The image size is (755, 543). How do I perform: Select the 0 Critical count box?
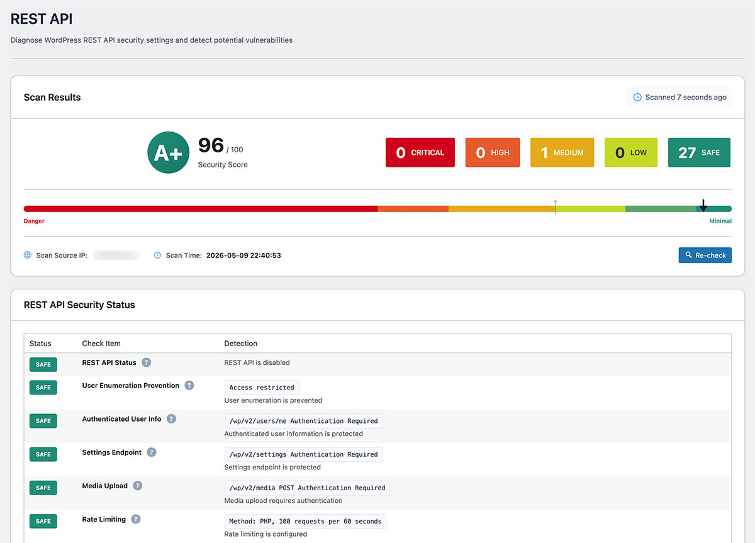420,152
